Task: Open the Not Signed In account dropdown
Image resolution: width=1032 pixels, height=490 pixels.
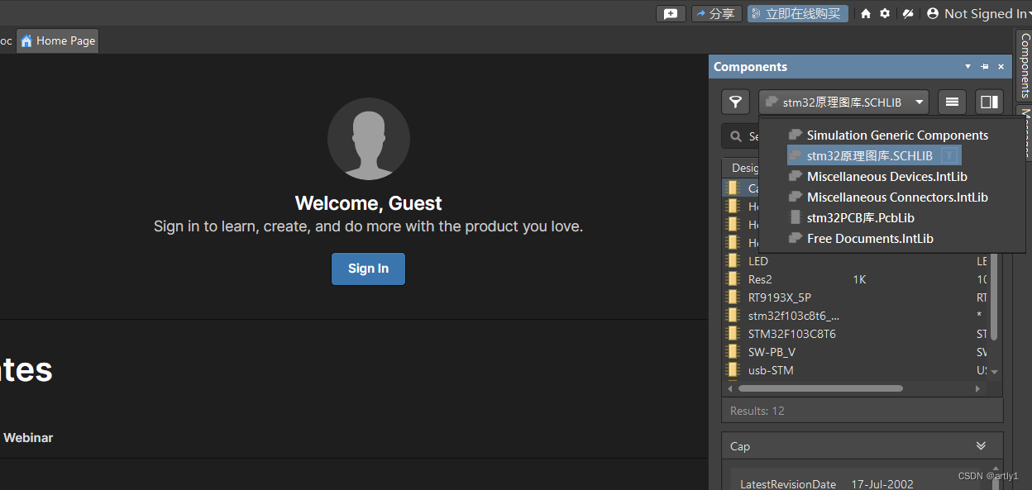Action: [x=978, y=14]
